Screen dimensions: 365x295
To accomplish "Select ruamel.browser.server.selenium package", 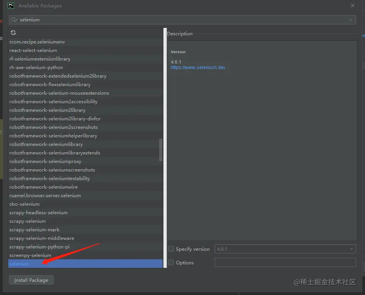I will tap(85, 195).
